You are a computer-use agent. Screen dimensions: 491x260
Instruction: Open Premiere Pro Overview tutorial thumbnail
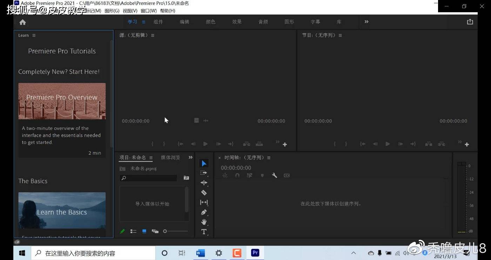(x=62, y=101)
